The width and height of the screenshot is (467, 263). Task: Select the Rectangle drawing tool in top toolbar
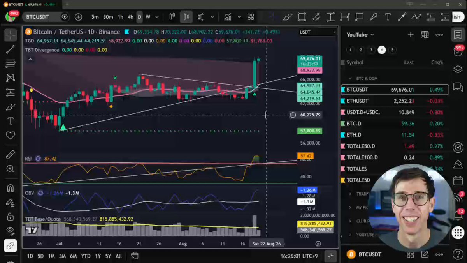tap(302, 17)
